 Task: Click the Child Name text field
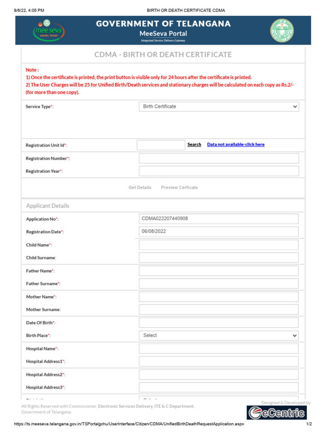click(x=219, y=245)
